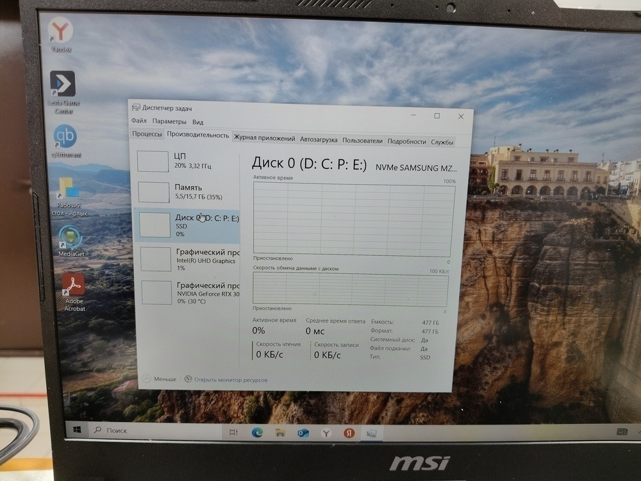Open resource monitor via speedometer icon

pyautogui.click(x=188, y=378)
